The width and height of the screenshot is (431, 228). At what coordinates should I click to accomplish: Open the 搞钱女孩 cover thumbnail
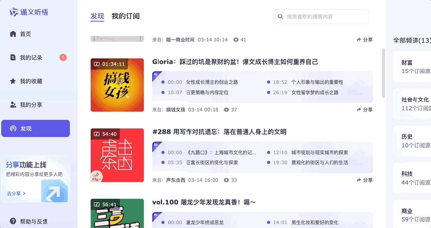coord(117,85)
